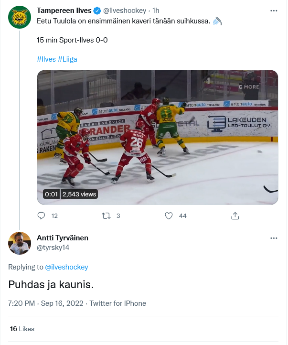Click the share icon below the video
Image resolution: width=288 pixels, height=345 pixels.
coord(235,216)
